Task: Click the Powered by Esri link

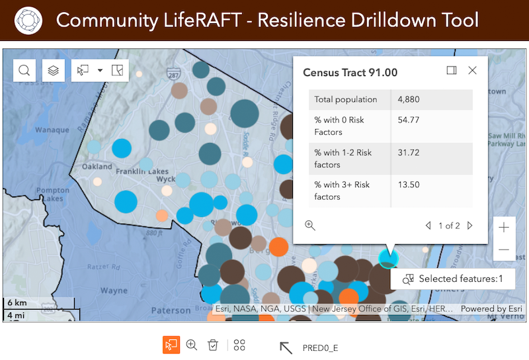Action: tap(491, 309)
